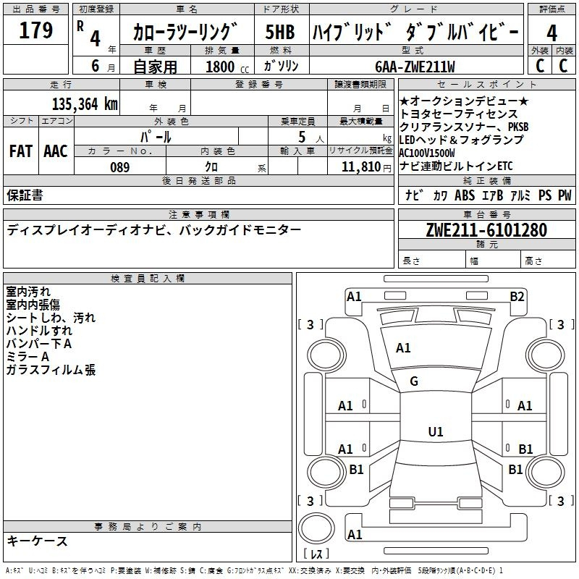
Task: Click PS in genuine equipment row
Action: tap(545, 195)
